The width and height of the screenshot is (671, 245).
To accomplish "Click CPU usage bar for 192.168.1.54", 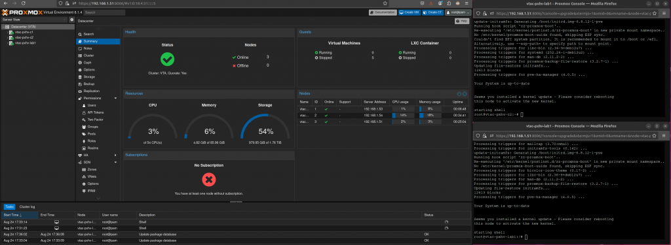I will pyautogui.click(x=403, y=115).
